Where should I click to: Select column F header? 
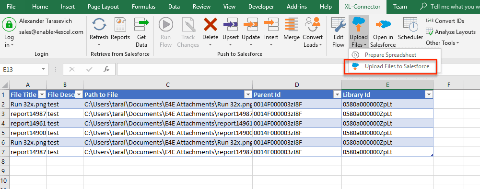(x=449, y=85)
